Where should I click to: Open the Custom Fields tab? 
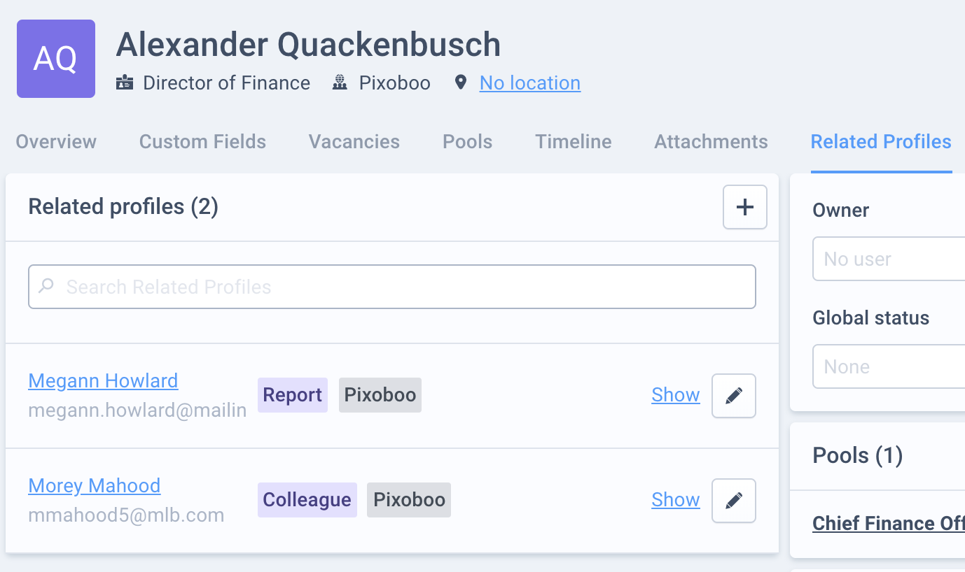202,142
